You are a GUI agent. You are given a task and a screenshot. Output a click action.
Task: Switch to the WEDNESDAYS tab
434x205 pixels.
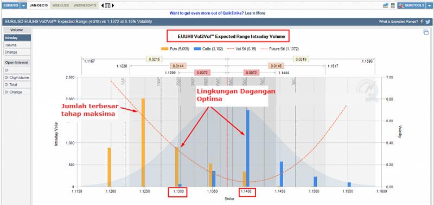(85, 5)
